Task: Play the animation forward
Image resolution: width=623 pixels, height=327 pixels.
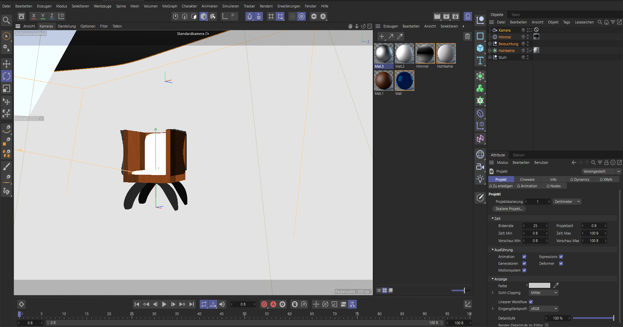Action: [164, 304]
